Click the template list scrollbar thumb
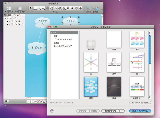This screenshot has width=160, height=118. click(x=150, y=50)
